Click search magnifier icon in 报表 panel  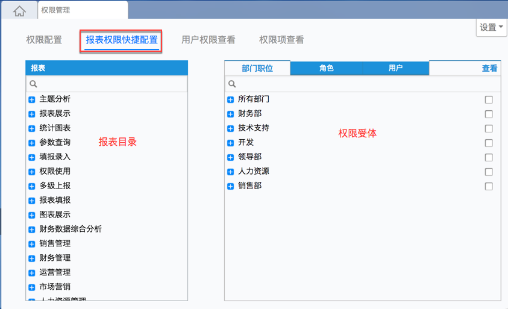(33, 84)
